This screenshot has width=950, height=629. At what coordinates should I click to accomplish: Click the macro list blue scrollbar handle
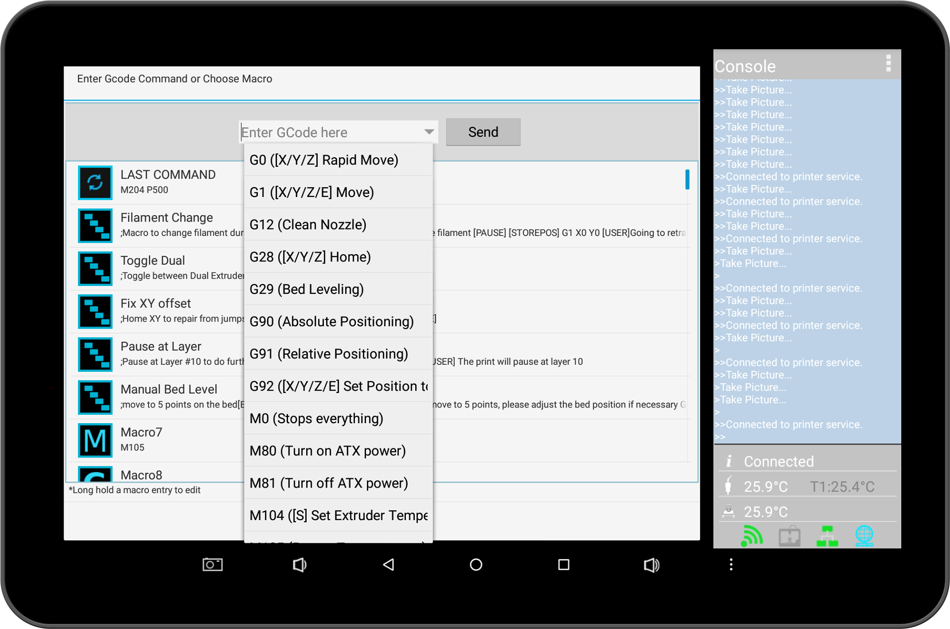click(687, 179)
